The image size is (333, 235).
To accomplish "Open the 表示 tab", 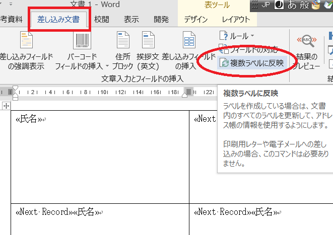I will pyautogui.click(x=131, y=20).
